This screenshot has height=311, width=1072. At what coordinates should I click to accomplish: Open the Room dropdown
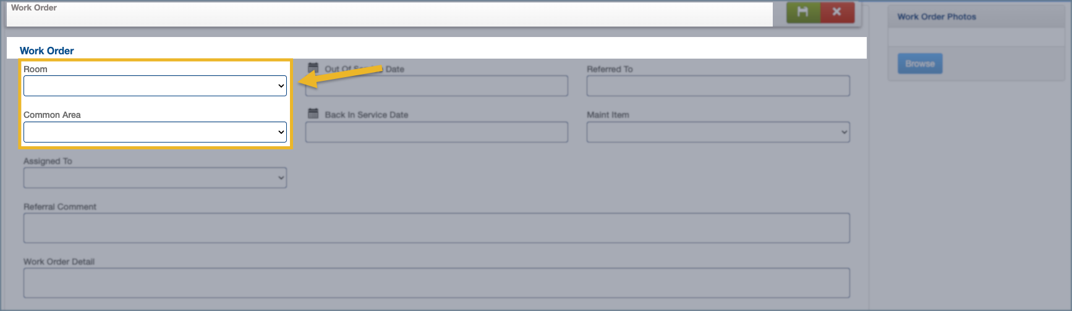point(155,86)
